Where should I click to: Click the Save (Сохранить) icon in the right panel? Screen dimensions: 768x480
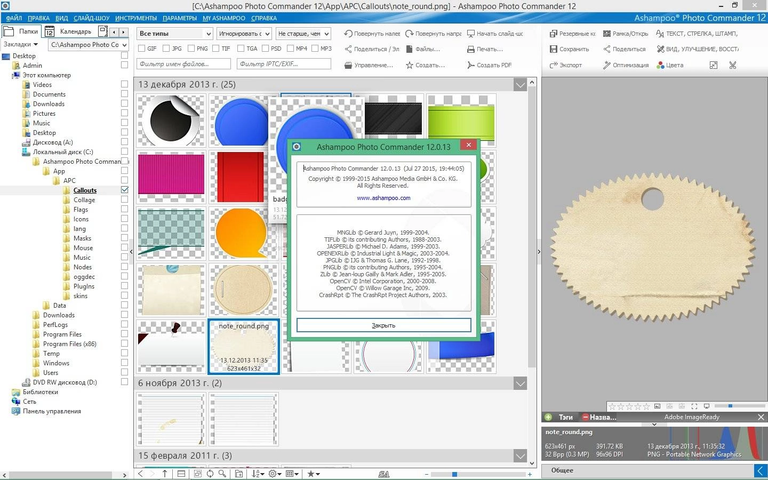tap(554, 49)
